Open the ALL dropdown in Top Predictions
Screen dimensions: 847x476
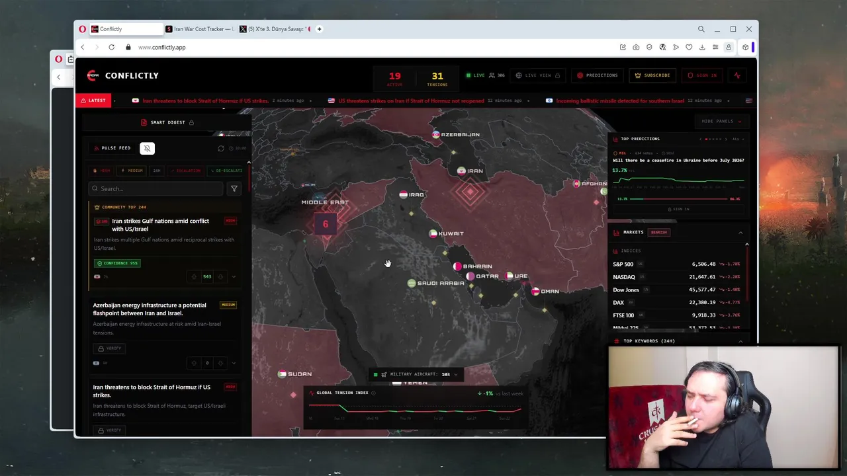click(x=738, y=139)
